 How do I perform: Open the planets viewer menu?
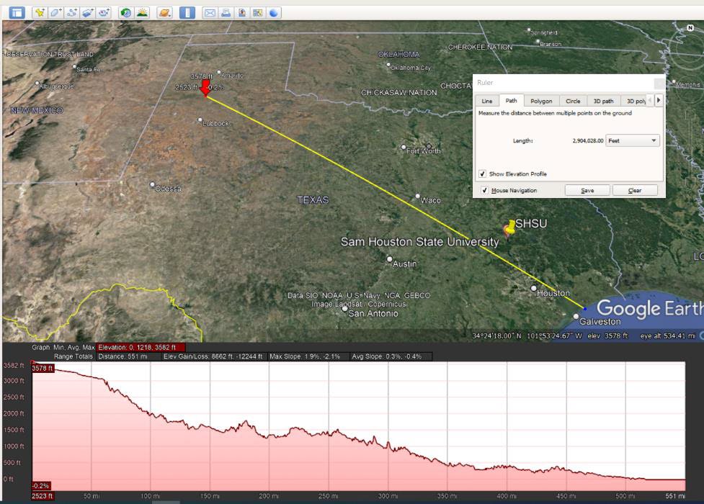(164, 11)
